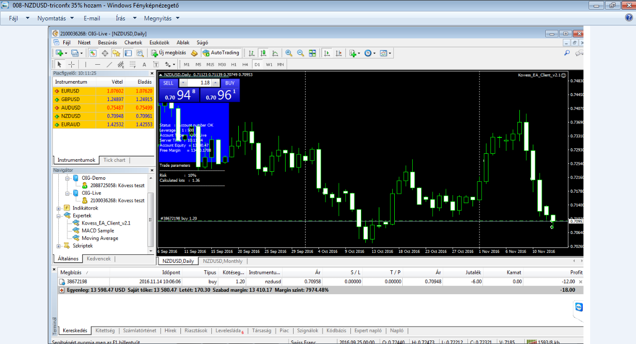This screenshot has height=344, width=636.
Task: Toggle the AutoTrading button
Action: (222, 53)
